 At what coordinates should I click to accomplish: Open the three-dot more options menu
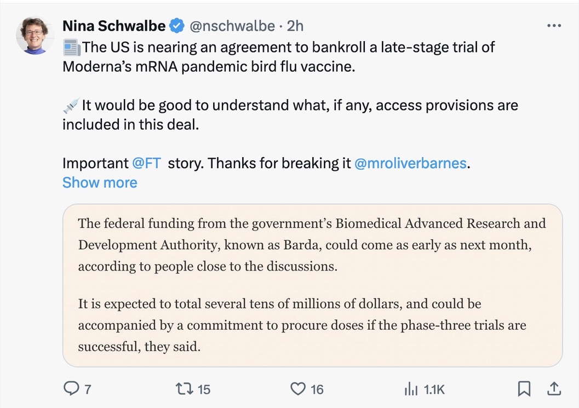pos(554,26)
